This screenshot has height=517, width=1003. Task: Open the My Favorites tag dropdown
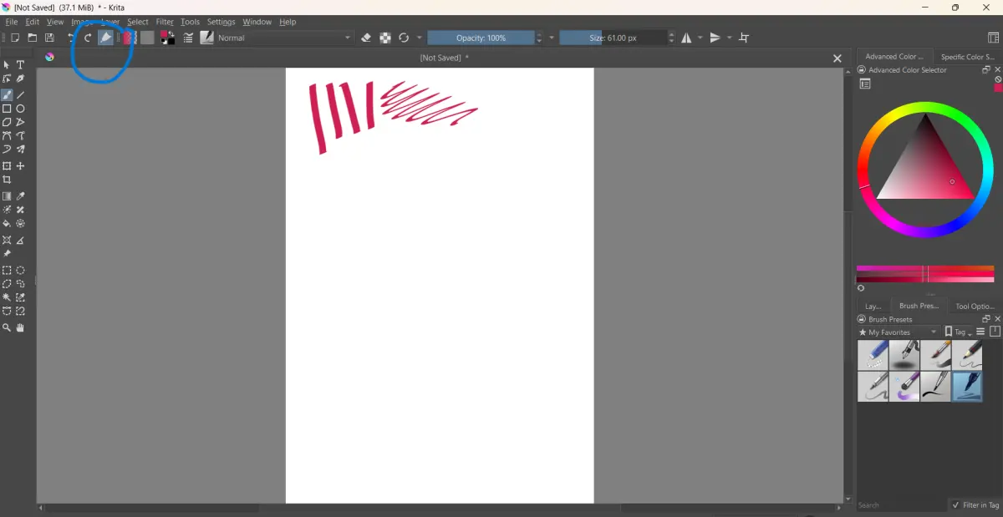coord(899,332)
